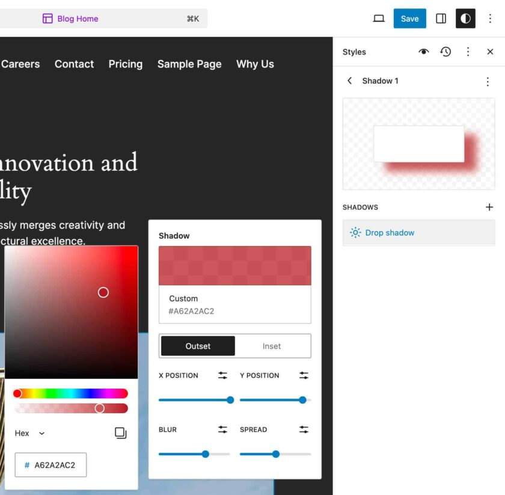This screenshot has width=505, height=495.
Task: Toggle custom size for X Position
Action: 222,375
